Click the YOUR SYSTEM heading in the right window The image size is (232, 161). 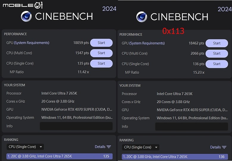point(130,85)
